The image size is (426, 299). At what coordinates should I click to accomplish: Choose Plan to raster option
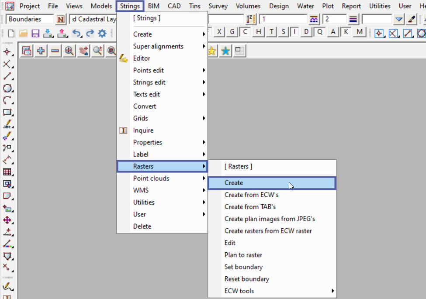pyautogui.click(x=243, y=255)
